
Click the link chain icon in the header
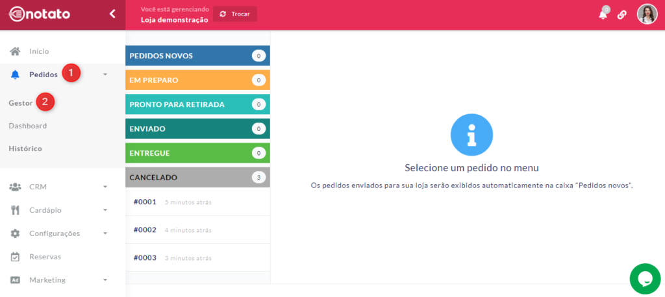coord(622,15)
